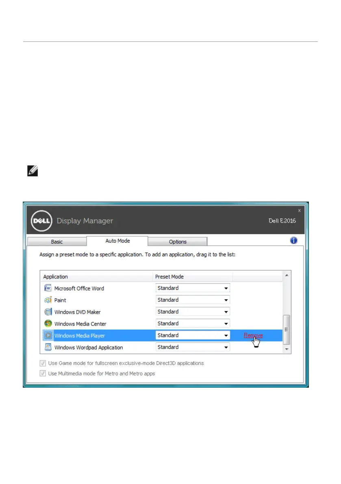The height and width of the screenshot is (484, 341).
Task: Select the Windows DVD Maker row
Action: pyautogui.click(x=161, y=312)
